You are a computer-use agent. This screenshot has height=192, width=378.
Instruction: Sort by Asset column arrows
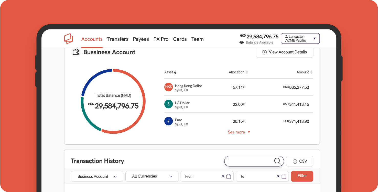[x=175, y=72]
